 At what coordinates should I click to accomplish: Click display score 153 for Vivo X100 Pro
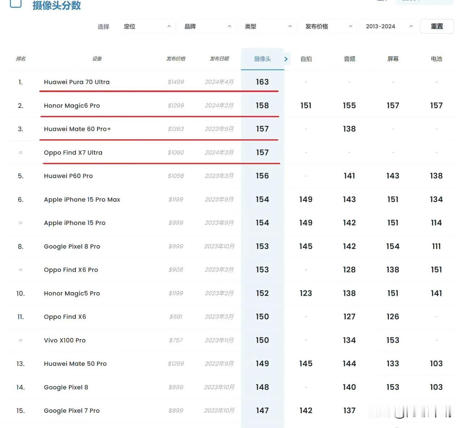click(x=393, y=340)
